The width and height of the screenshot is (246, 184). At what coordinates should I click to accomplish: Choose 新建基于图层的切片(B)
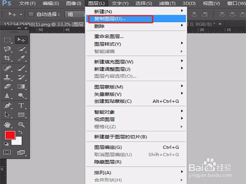tap(136, 137)
